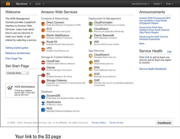Click the CloudWatch icon
The width and height of the screenshot is (180, 139).
(91, 30)
